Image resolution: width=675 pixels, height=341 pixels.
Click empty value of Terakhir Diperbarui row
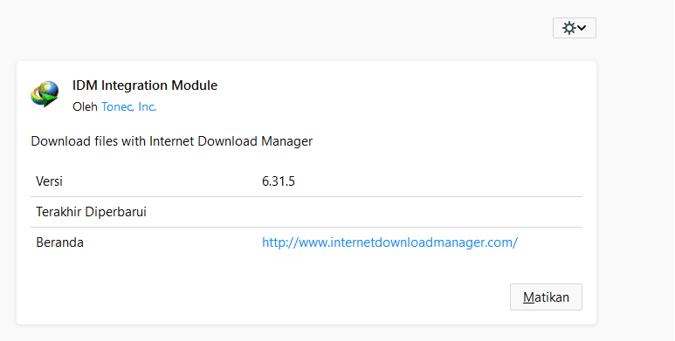422,212
